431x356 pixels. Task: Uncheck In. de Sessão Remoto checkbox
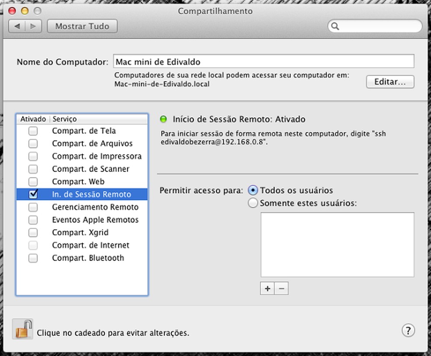click(x=33, y=194)
